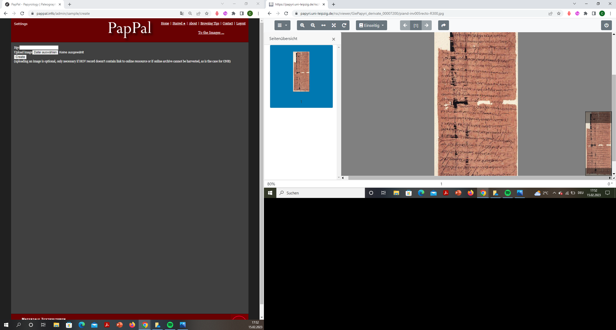The height and width of the screenshot is (330, 616).
Task: Click the share arrow button in viewer
Action: coord(443,25)
